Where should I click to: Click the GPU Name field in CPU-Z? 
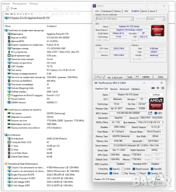(129, 26)
